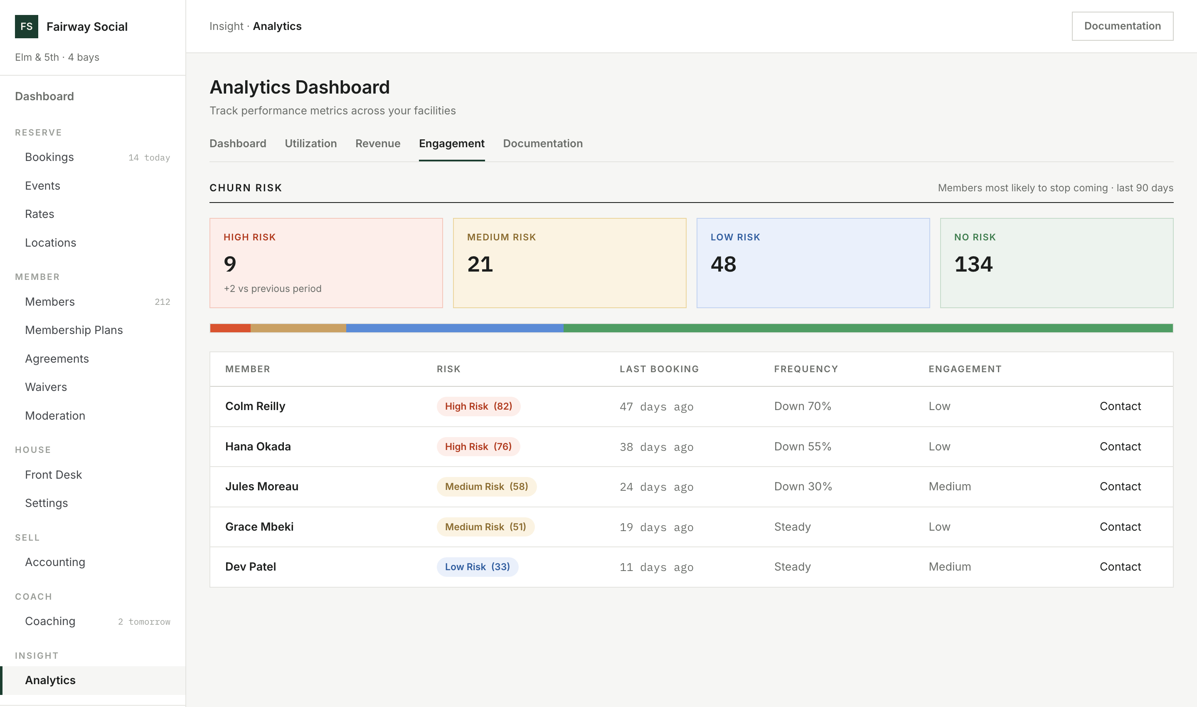Contact Hana Okada
1197x707 pixels.
point(1120,446)
